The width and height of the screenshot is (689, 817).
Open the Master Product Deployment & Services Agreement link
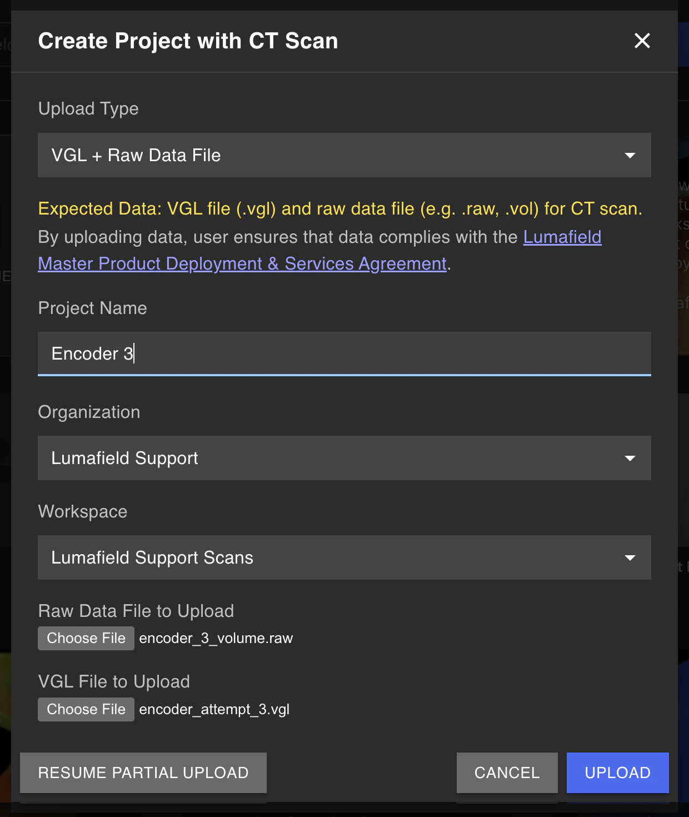pyautogui.click(x=242, y=263)
